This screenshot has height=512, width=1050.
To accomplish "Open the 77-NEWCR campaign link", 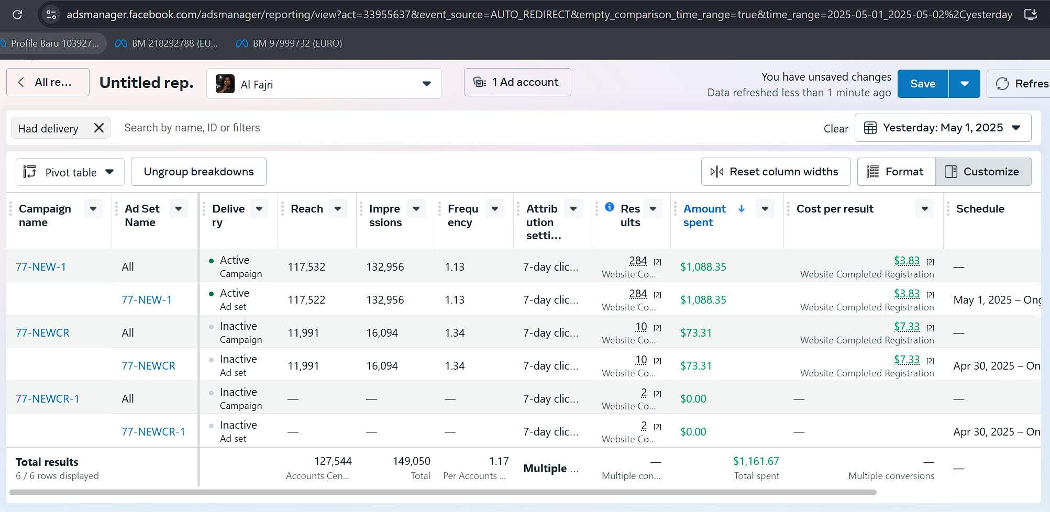I will point(42,332).
